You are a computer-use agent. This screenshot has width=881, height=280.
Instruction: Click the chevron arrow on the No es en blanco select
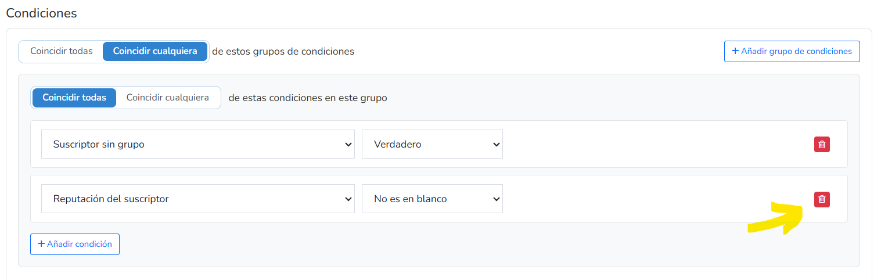[496, 199]
